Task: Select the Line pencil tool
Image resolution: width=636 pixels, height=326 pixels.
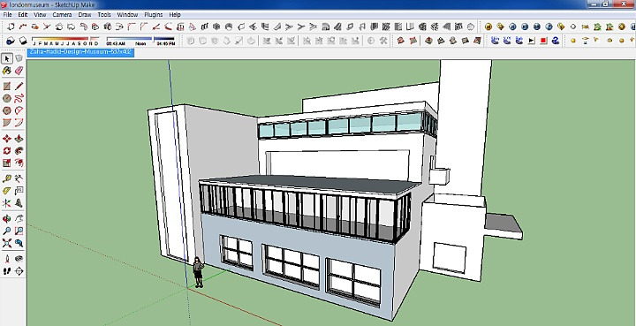Action: point(19,87)
